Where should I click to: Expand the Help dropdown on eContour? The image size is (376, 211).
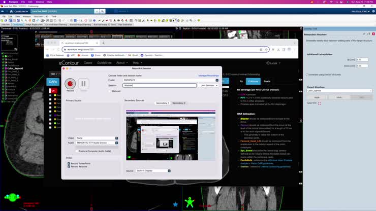[137, 63]
